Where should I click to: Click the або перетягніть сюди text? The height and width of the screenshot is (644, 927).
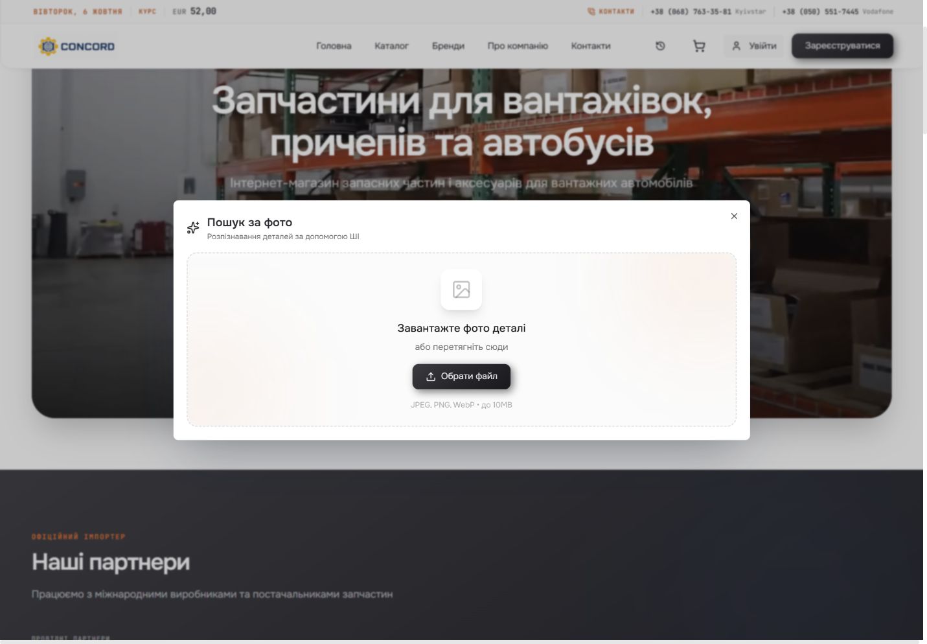pyautogui.click(x=461, y=347)
